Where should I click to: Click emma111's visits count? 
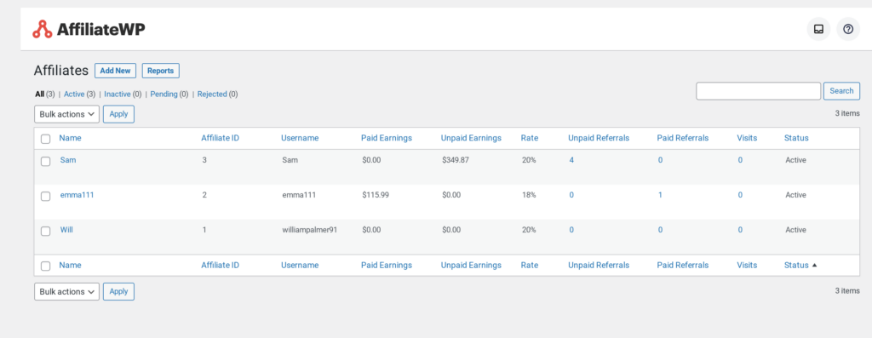(x=740, y=195)
